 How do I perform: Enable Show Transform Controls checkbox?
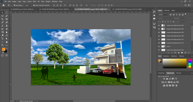point(34,5)
